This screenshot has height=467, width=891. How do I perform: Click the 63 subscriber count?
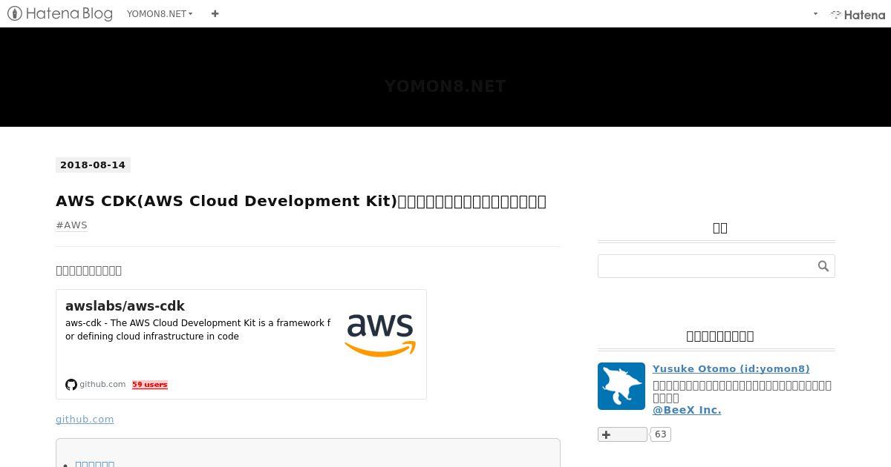pyautogui.click(x=661, y=434)
